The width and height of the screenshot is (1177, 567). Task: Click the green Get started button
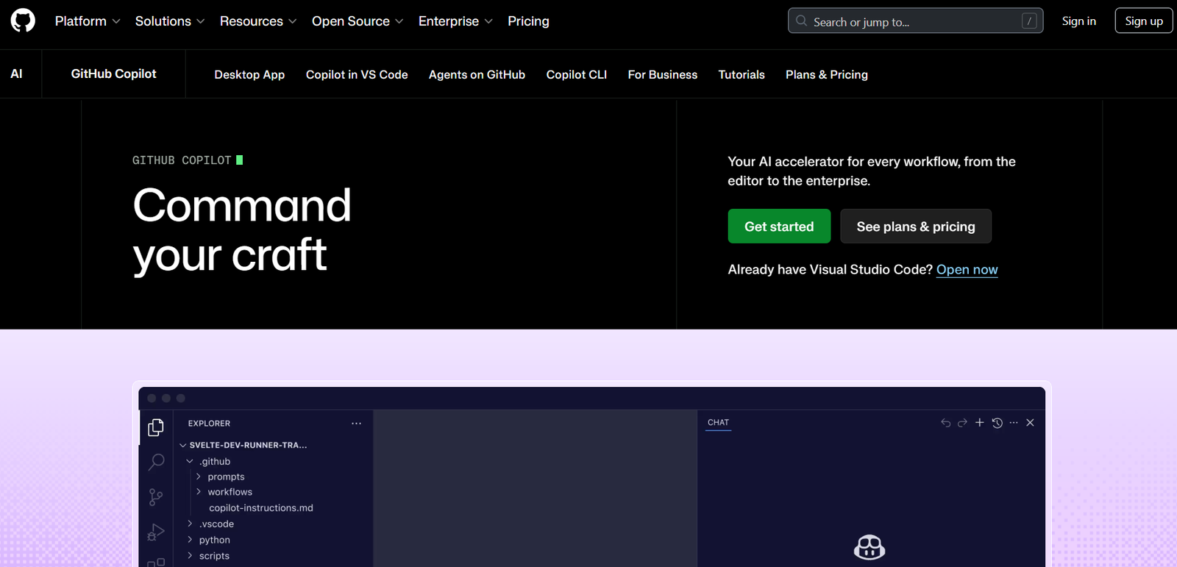coord(779,227)
